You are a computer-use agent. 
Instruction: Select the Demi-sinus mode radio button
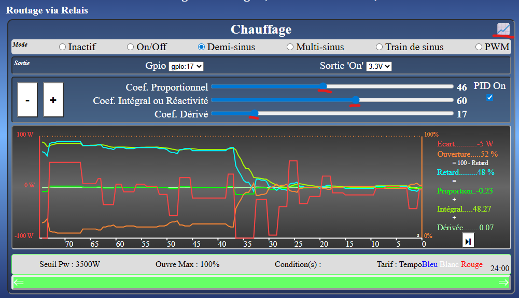point(202,47)
